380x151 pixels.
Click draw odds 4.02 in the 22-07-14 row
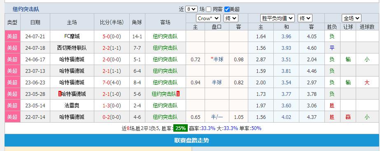pos(286,117)
